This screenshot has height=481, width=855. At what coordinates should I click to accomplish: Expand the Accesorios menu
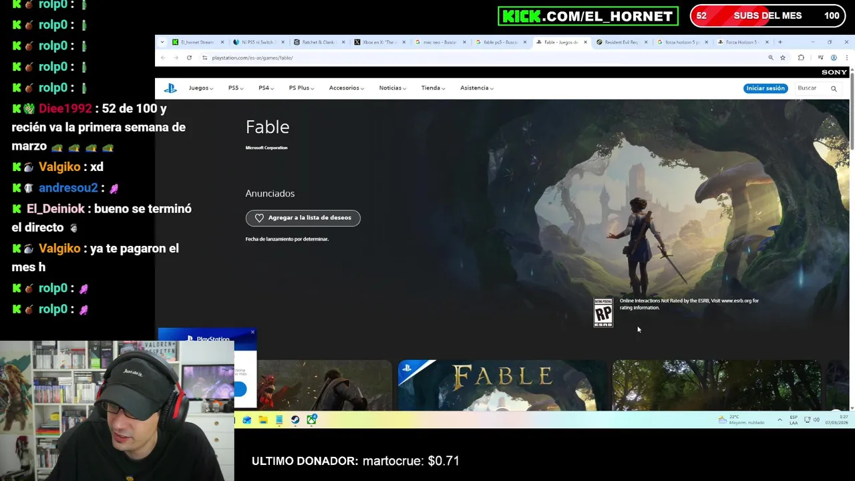coord(347,88)
